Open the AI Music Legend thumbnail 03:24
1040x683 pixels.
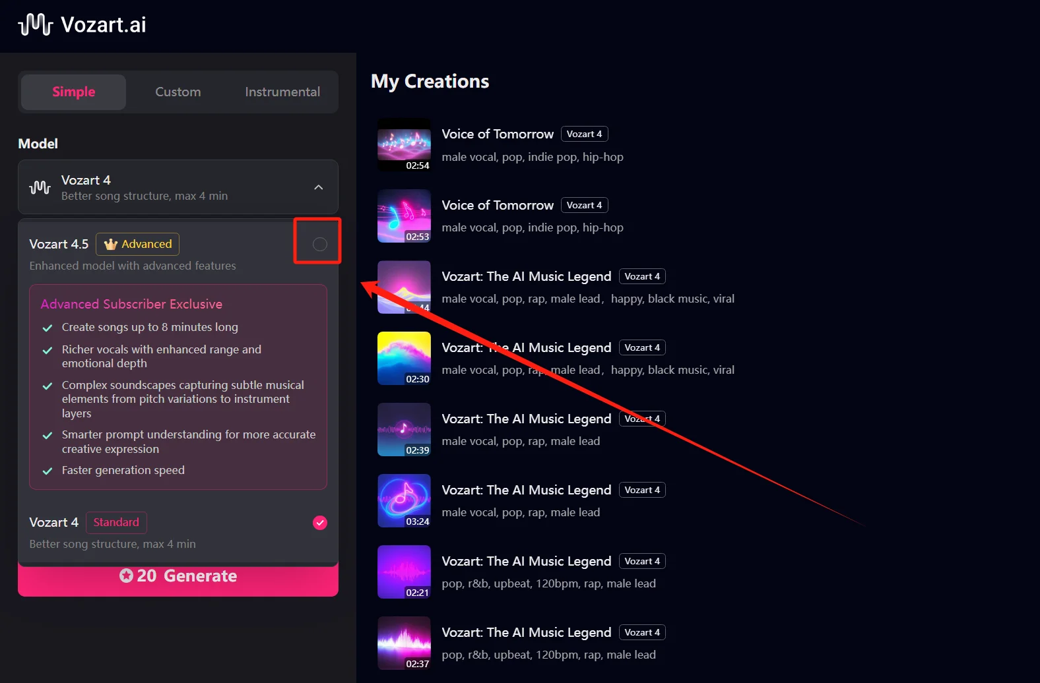click(404, 501)
